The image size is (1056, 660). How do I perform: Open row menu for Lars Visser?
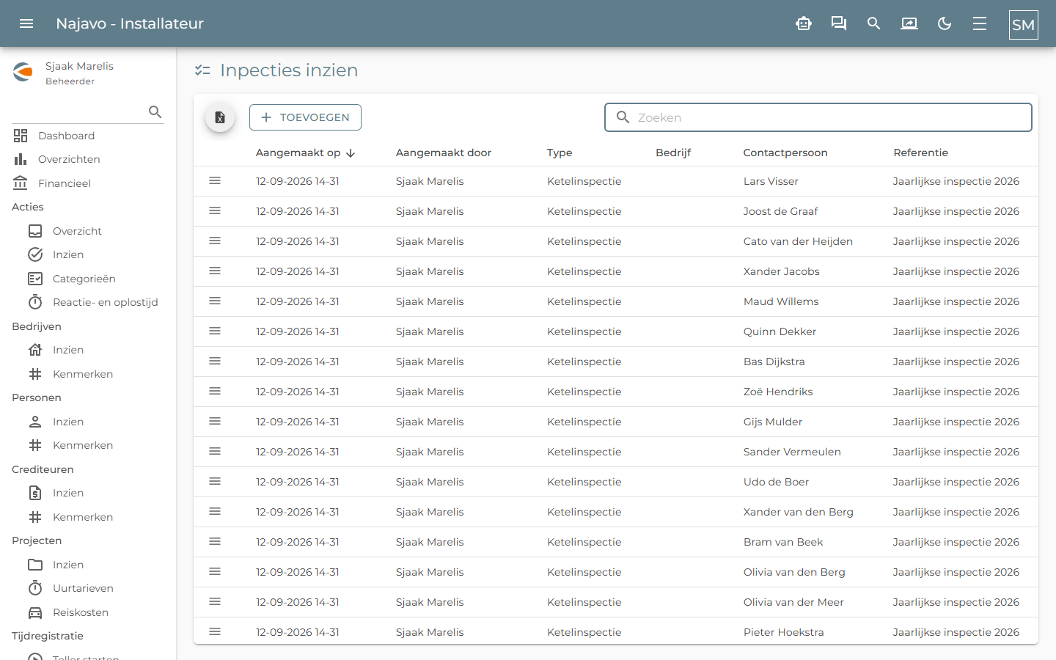[215, 180]
